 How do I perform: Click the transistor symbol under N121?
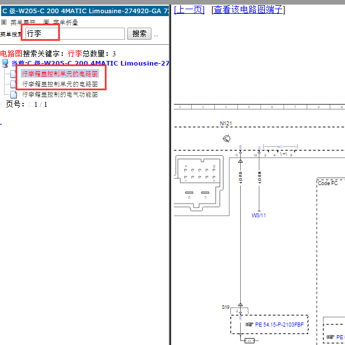tap(227, 139)
